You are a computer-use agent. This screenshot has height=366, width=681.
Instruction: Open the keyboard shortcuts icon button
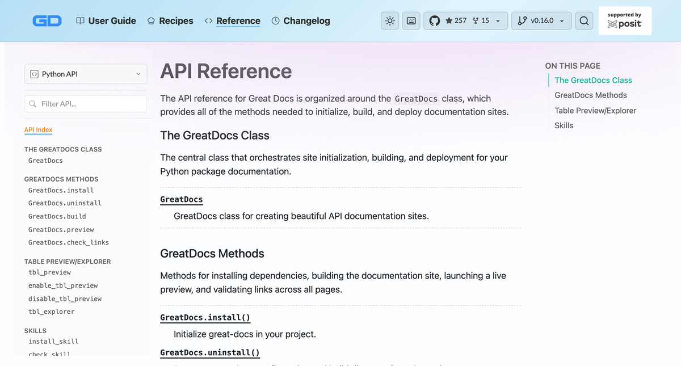(x=411, y=21)
